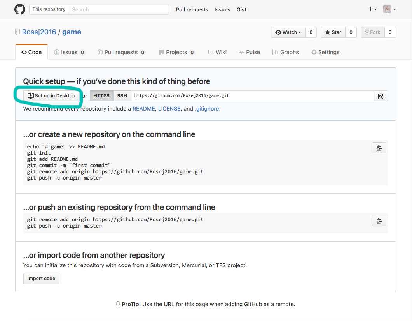Select SSH clone protocol
The height and width of the screenshot is (321, 412).
pyautogui.click(x=122, y=95)
